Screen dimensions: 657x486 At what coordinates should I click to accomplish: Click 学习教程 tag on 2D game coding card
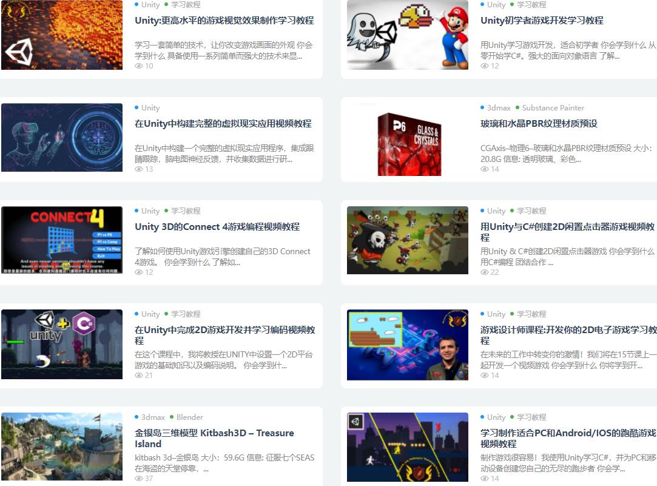click(x=186, y=314)
